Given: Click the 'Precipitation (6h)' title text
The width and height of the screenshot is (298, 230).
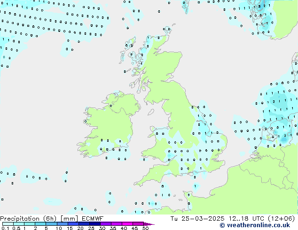Looking at the screenshot, I should (x=28, y=219).
